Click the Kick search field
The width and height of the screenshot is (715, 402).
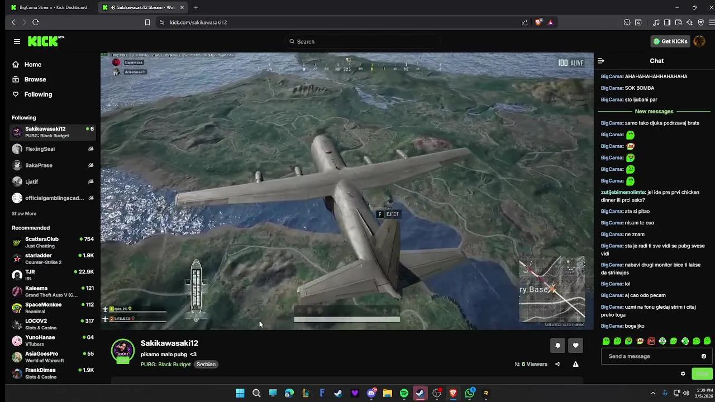coord(363,41)
